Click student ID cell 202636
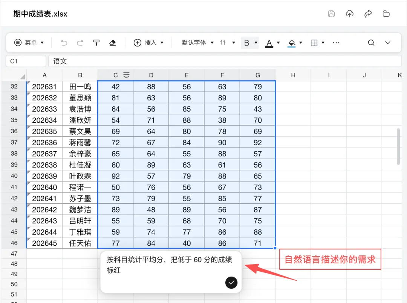 point(44,142)
